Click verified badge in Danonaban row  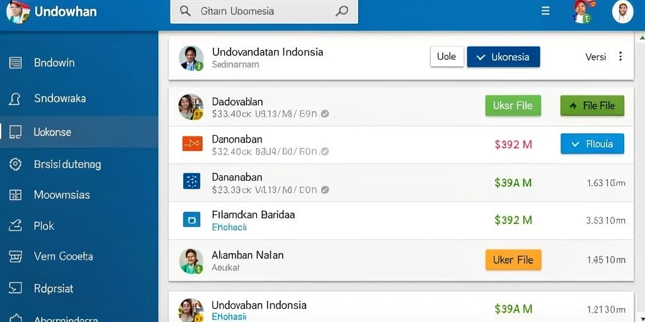[x=324, y=152]
